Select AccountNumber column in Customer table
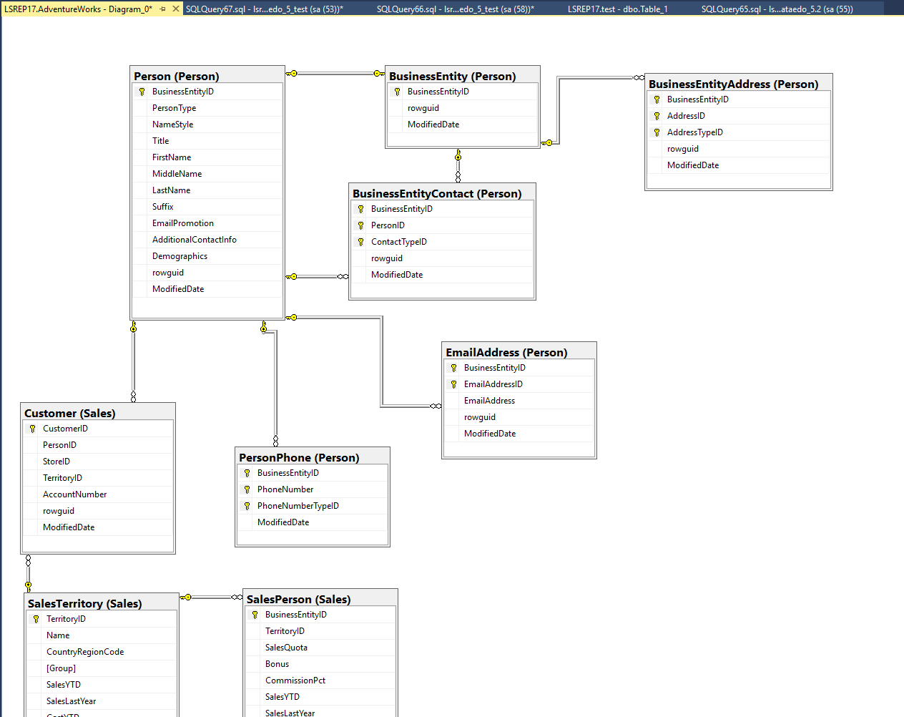 coord(74,494)
